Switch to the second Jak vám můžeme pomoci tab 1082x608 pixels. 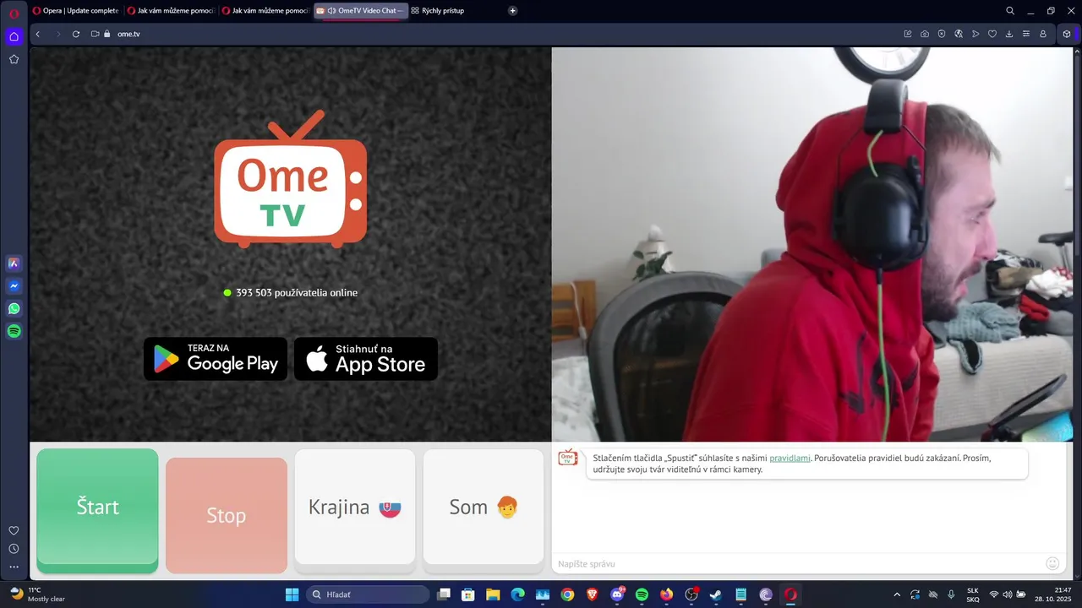coord(265,11)
